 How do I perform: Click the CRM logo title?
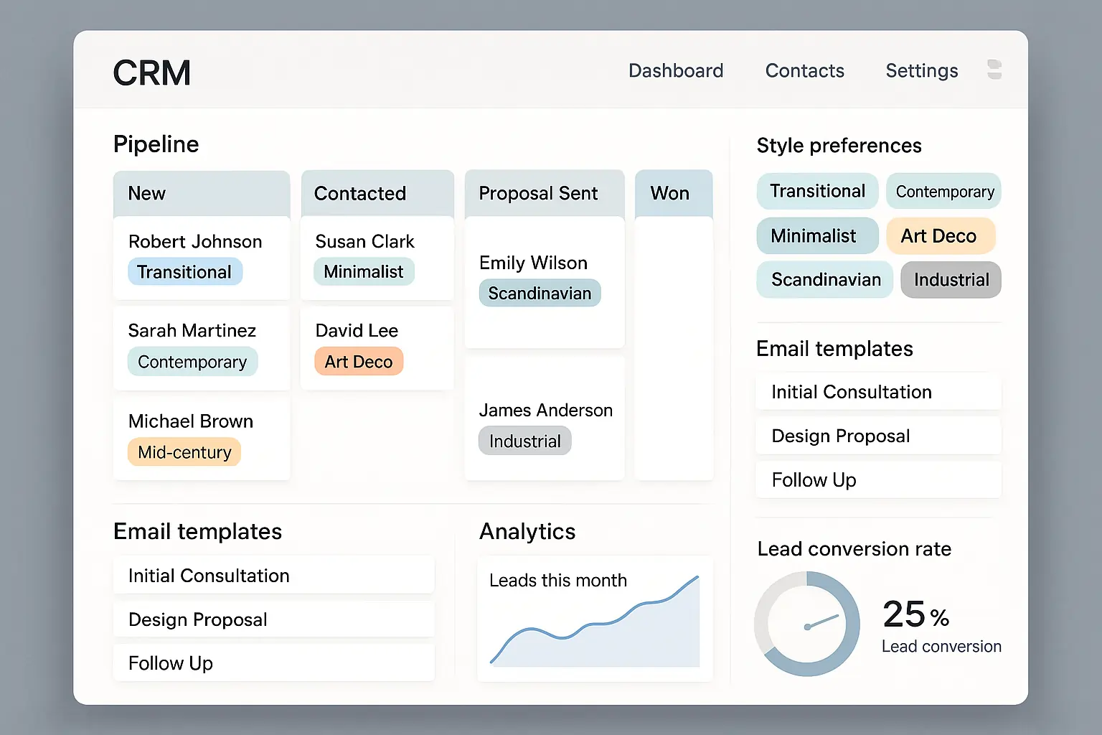(152, 72)
